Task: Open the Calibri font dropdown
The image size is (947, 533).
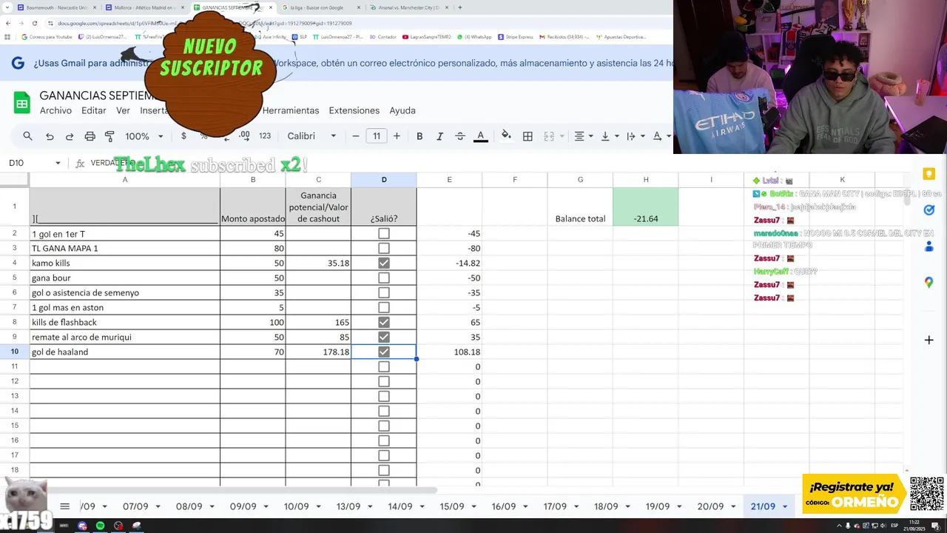Action: 311,136
